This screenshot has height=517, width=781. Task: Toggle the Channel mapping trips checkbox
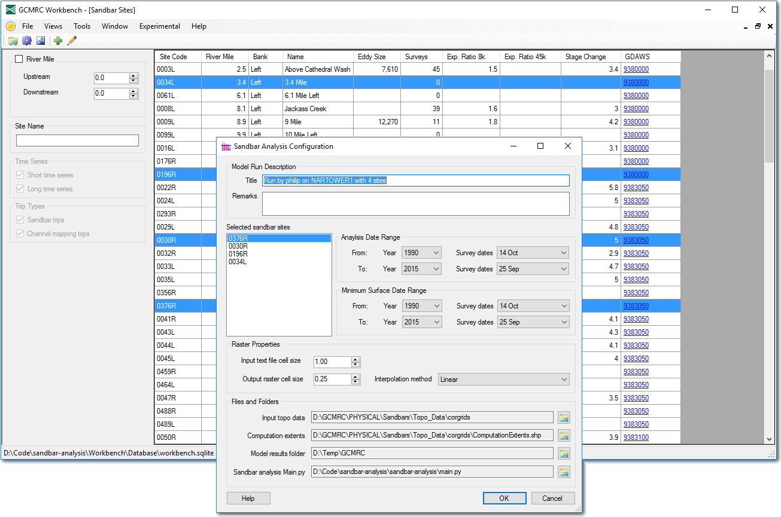[x=20, y=234]
